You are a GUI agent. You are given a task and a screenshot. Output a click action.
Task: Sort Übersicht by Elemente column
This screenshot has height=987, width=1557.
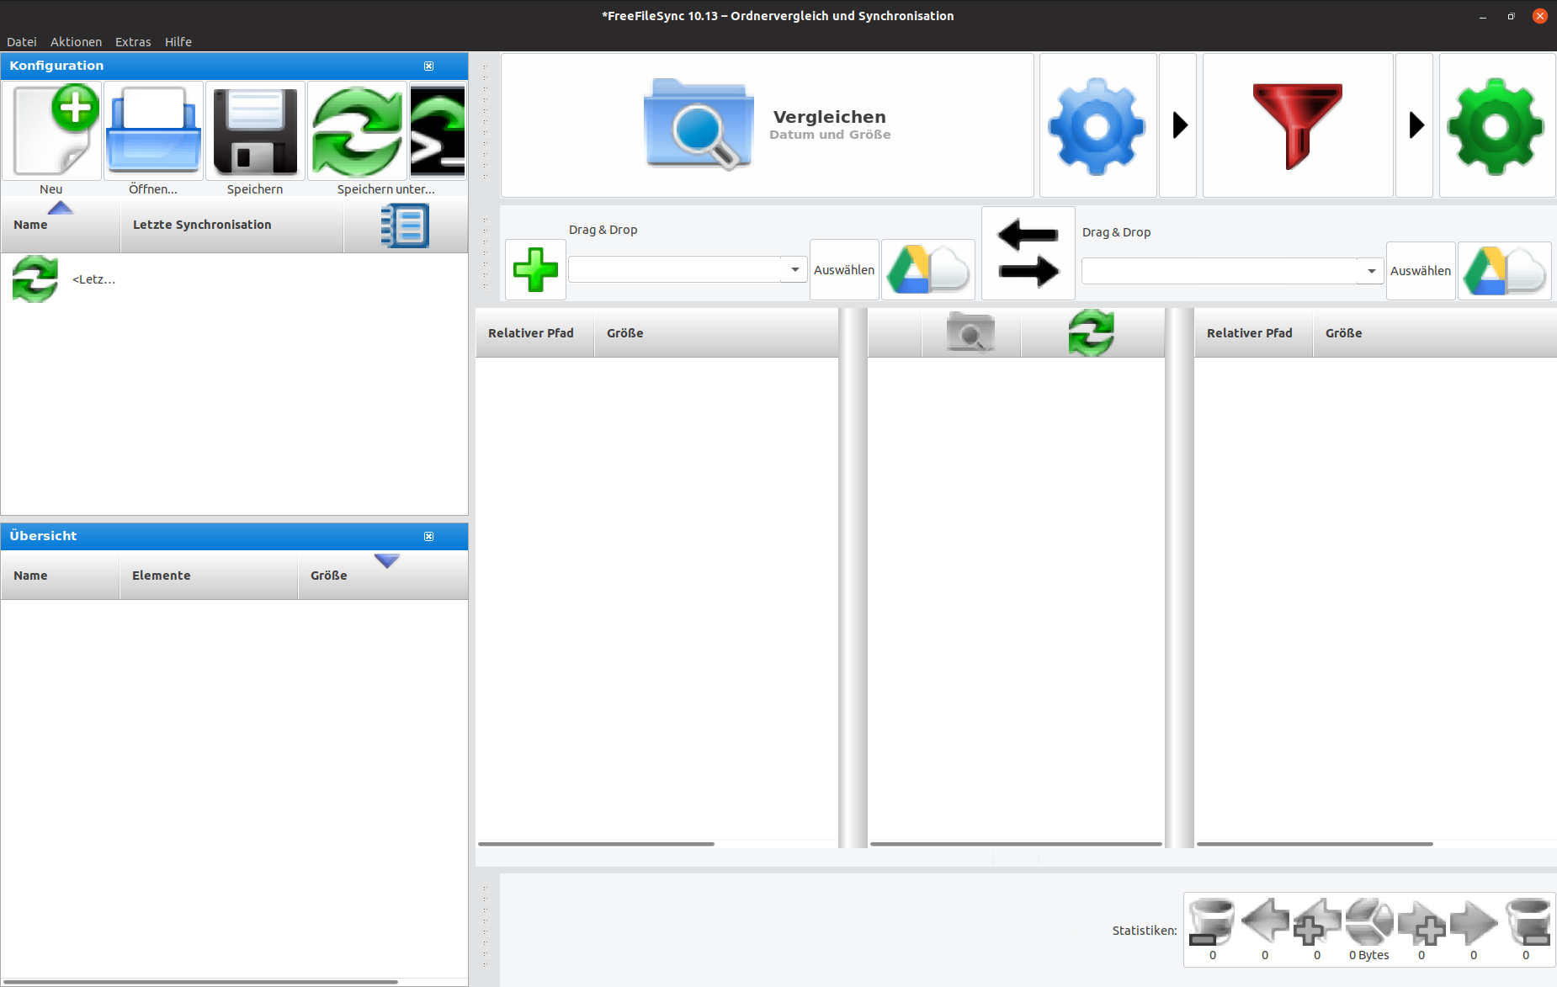[209, 576]
